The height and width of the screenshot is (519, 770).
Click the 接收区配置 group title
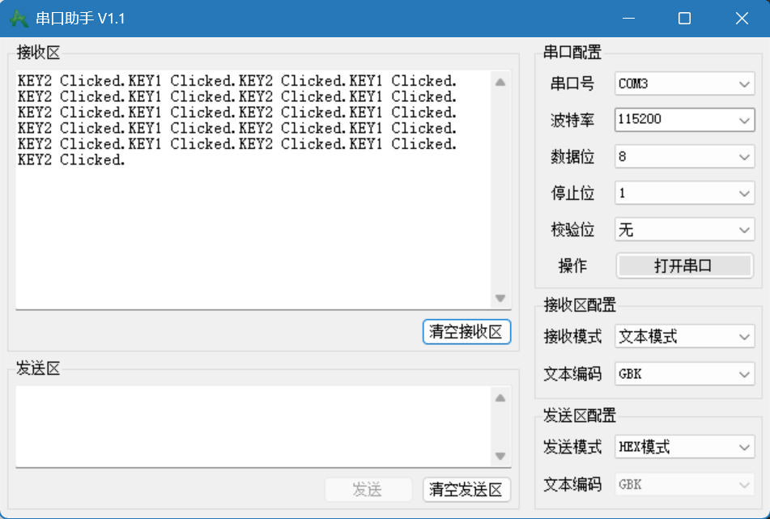click(x=580, y=305)
